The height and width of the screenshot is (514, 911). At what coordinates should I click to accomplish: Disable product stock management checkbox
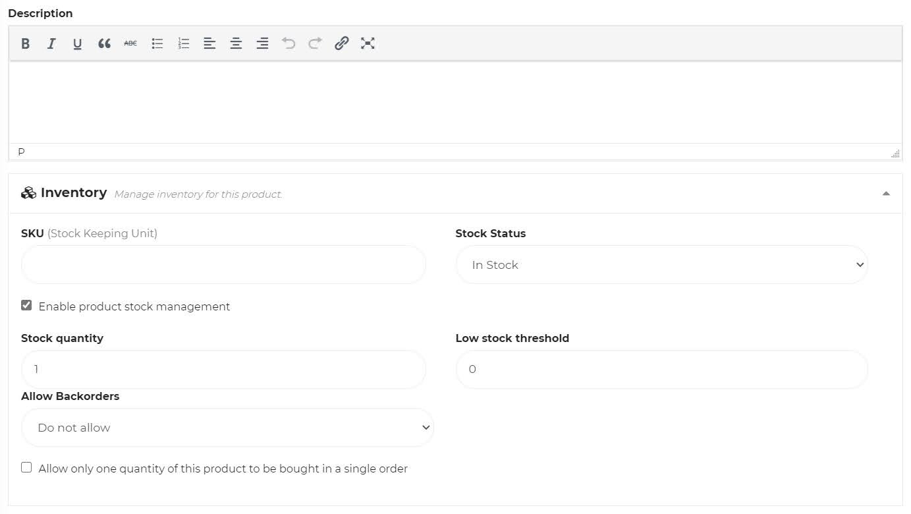coord(26,305)
